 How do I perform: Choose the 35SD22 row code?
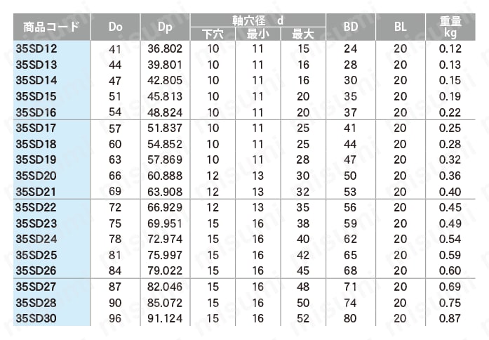tap(36, 207)
